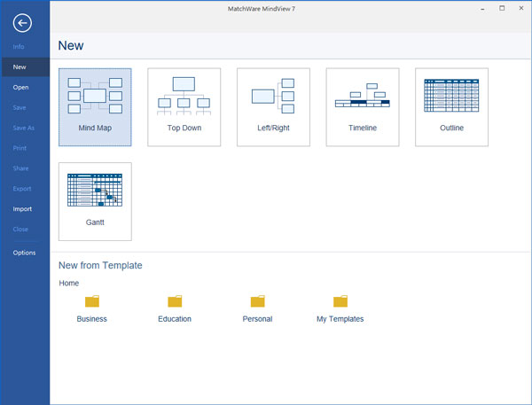Screen dimensions: 532x405
Task: Pick the Left/Right layout tile
Action: point(273,107)
